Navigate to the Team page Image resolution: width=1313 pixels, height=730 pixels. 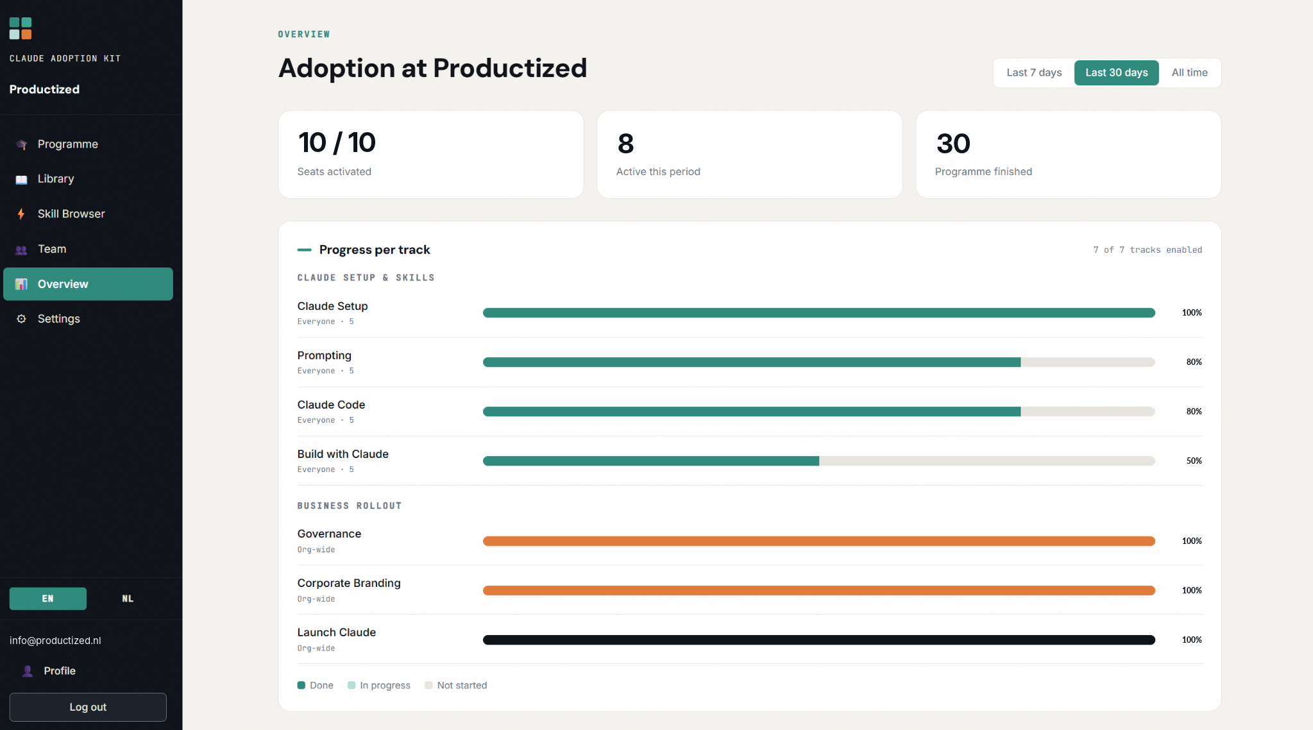[x=88, y=249]
